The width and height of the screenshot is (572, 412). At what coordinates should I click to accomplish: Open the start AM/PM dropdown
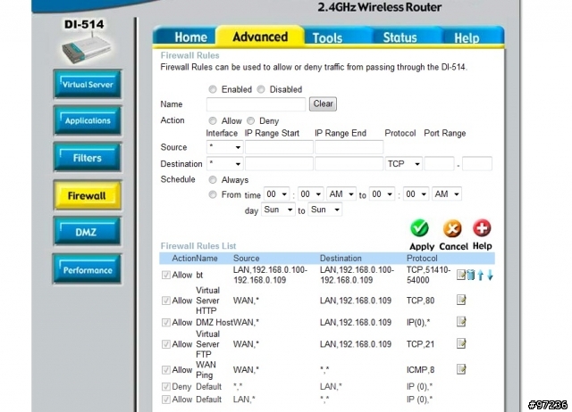coord(341,194)
